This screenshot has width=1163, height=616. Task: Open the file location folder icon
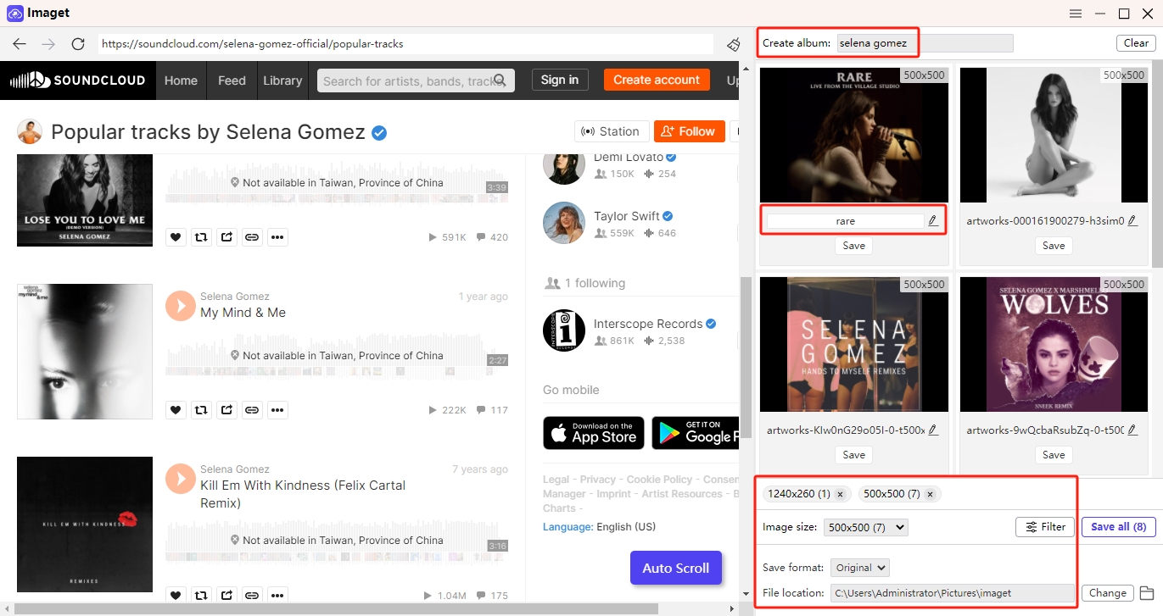pos(1146,593)
